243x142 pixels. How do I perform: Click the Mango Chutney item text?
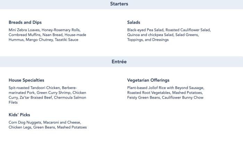39,40
